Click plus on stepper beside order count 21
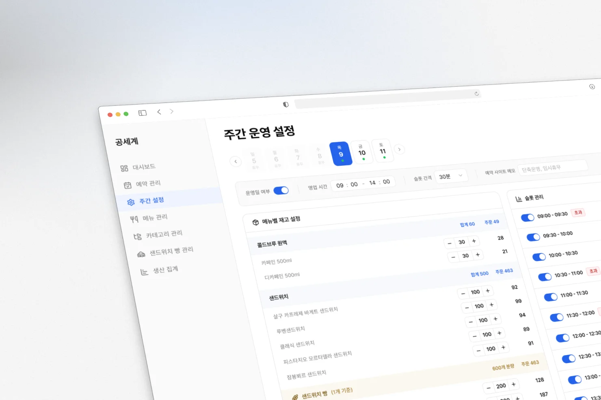Image resolution: width=601 pixels, height=400 pixels. [x=478, y=255]
